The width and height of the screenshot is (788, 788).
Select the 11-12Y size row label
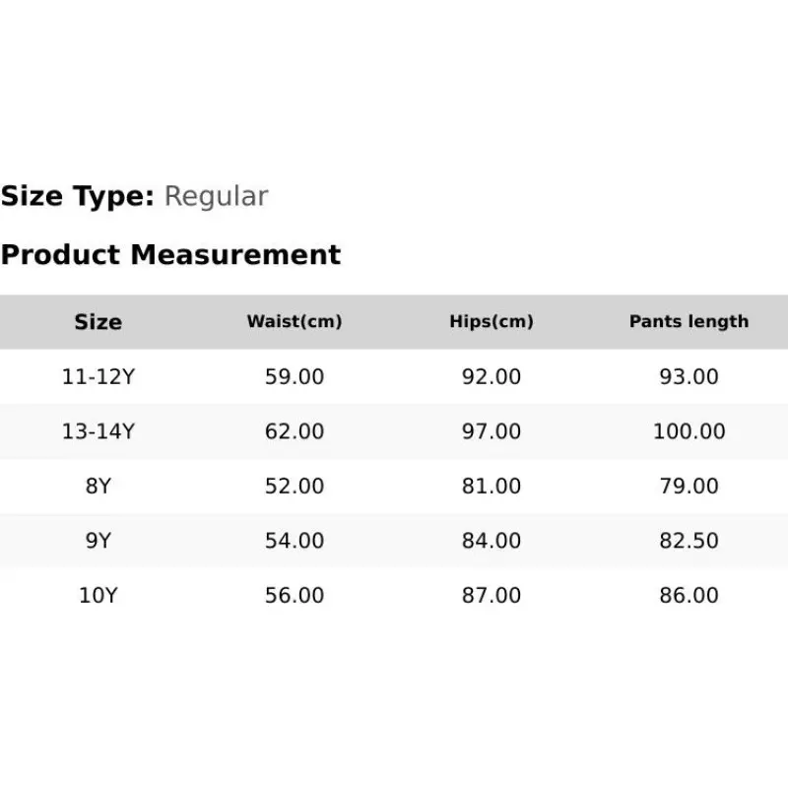(x=98, y=376)
